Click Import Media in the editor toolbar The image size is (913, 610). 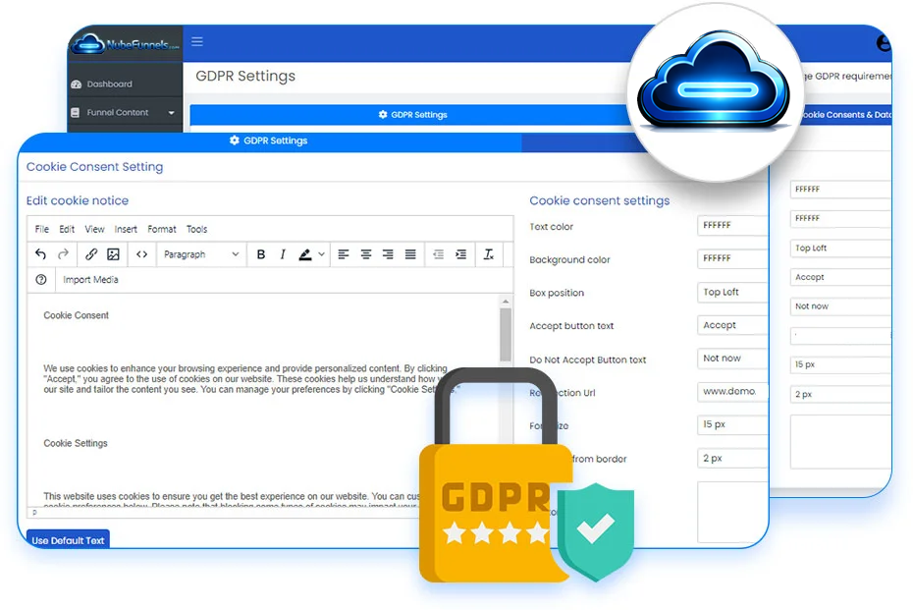pos(91,280)
